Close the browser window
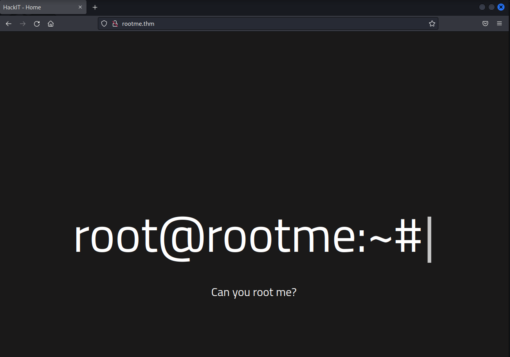Image resolution: width=510 pixels, height=357 pixels. 501,7
